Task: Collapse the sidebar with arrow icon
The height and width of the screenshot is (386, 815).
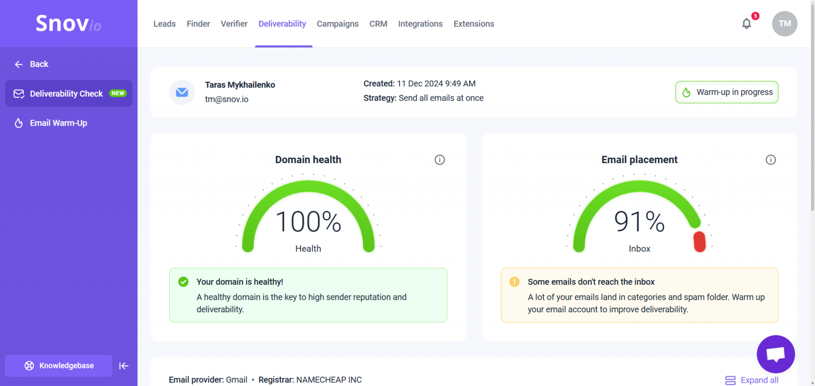Action: tap(124, 366)
